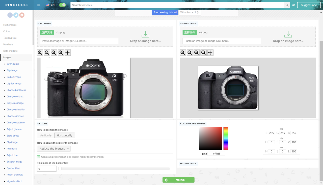
Task: Toggle Constrain proportions checkbox
Action: 39,157
